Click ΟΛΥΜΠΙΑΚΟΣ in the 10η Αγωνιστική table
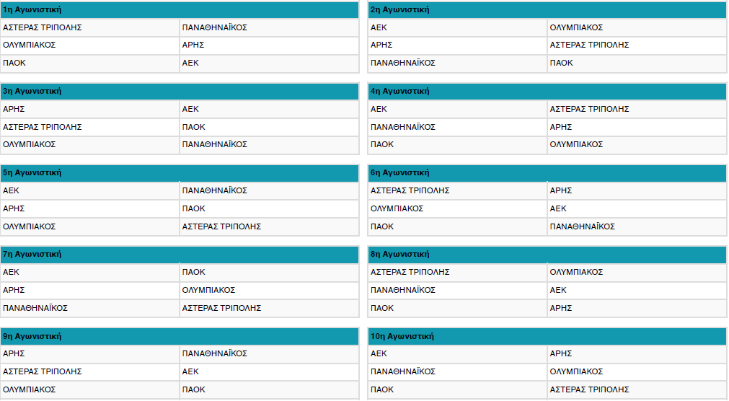This screenshot has width=729, height=401. [x=576, y=371]
